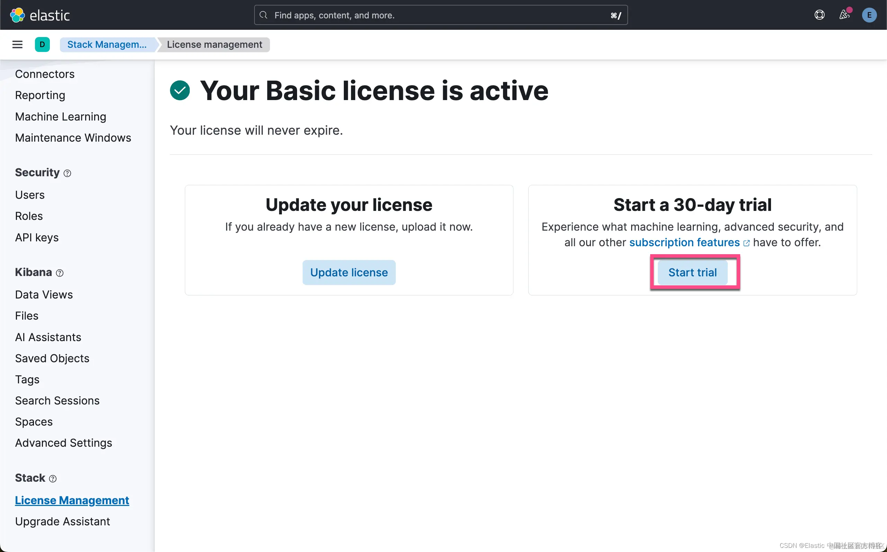887x552 pixels.
Task: Start the 30-day trial
Action: click(692, 272)
